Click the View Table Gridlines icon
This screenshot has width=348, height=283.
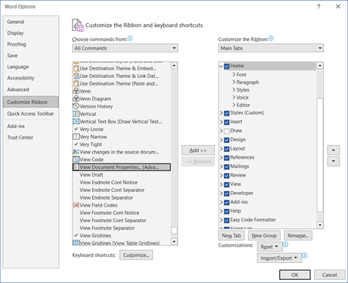click(76, 243)
